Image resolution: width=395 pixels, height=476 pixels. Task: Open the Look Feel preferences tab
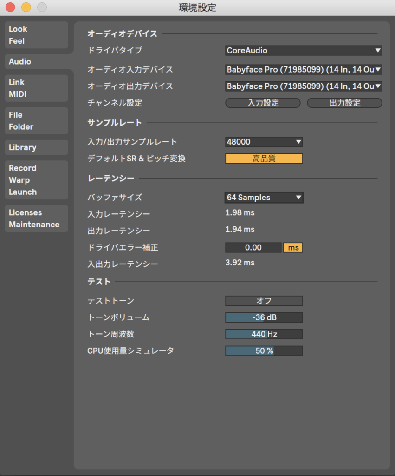[36, 35]
